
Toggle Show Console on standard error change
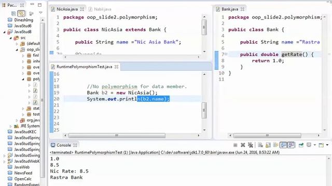[291, 145]
